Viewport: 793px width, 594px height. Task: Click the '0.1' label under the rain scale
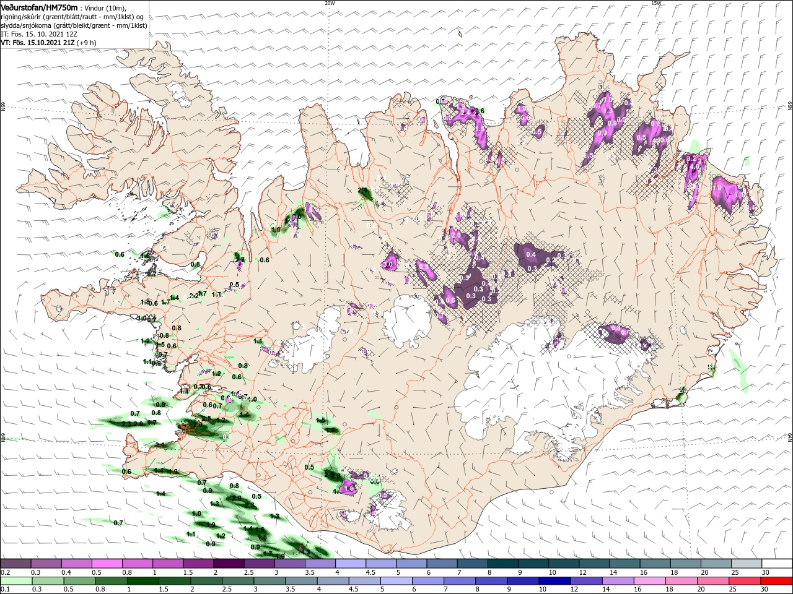pyautogui.click(x=5, y=590)
